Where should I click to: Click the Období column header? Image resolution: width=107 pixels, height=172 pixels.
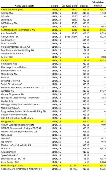click(84, 6)
